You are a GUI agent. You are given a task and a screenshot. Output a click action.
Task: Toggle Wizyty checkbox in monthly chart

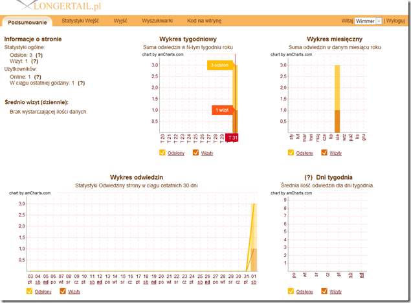[324, 152]
